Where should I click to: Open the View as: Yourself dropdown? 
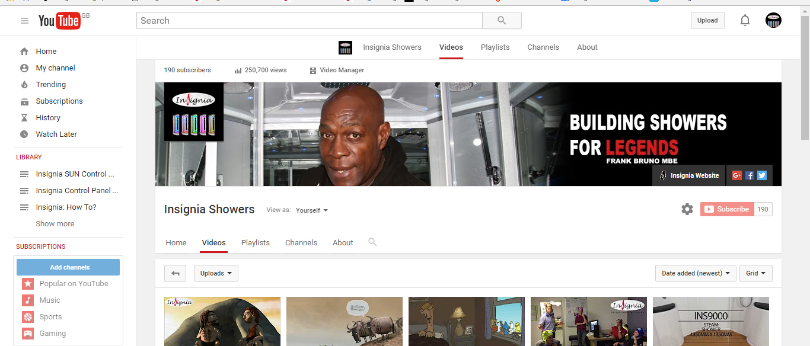tap(312, 210)
